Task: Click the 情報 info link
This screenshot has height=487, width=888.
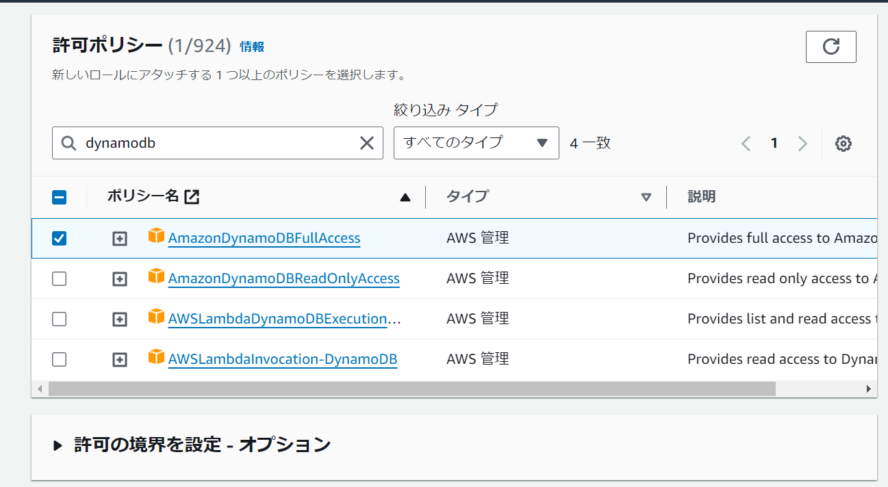Action: 252,47
